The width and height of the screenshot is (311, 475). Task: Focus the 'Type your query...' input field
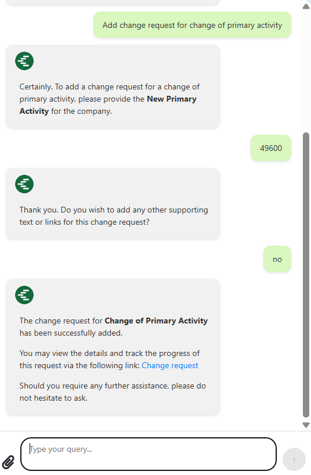149,454
